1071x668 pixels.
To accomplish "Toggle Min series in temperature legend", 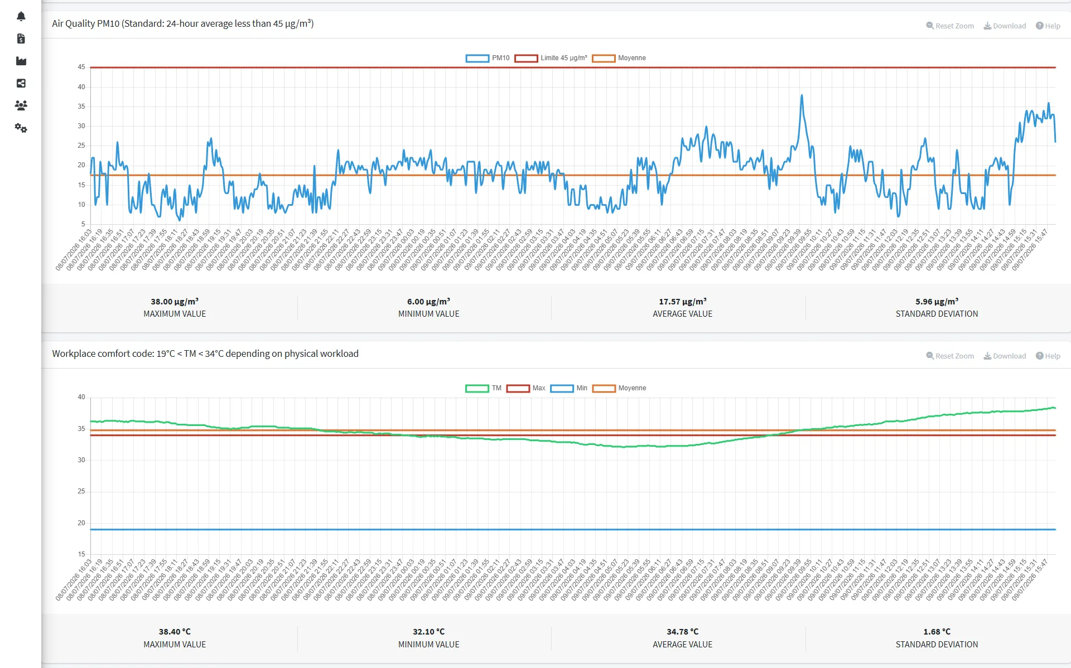I will (x=568, y=388).
